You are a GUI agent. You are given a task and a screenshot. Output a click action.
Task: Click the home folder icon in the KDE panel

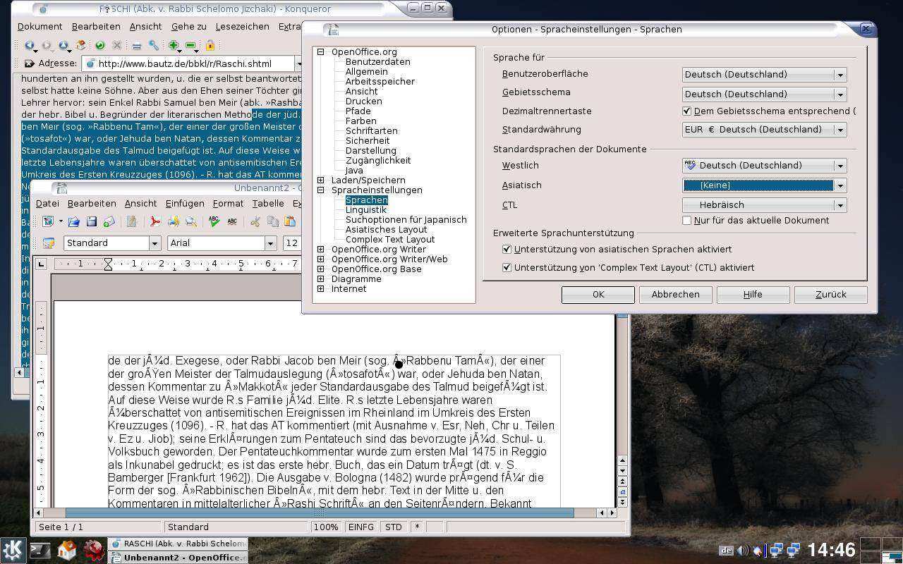coord(66,550)
